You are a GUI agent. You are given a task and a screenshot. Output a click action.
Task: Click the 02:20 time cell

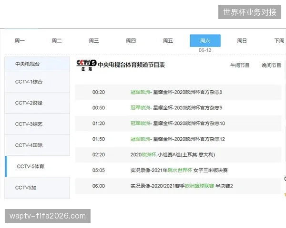(99, 155)
